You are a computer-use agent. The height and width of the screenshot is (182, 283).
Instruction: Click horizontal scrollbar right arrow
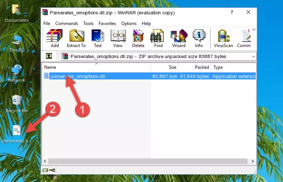tap(253, 161)
